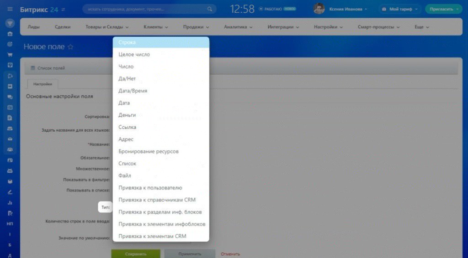Viewport: 468px width, 258px height.
Task: Click the red Отменить link
Action: (x=230, y=254)
